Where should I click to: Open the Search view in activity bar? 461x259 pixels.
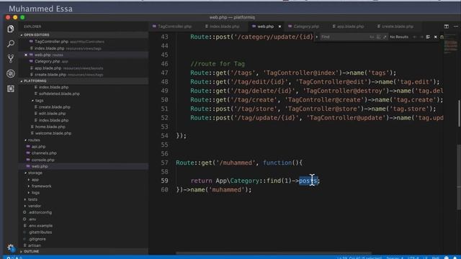point(11,44)
